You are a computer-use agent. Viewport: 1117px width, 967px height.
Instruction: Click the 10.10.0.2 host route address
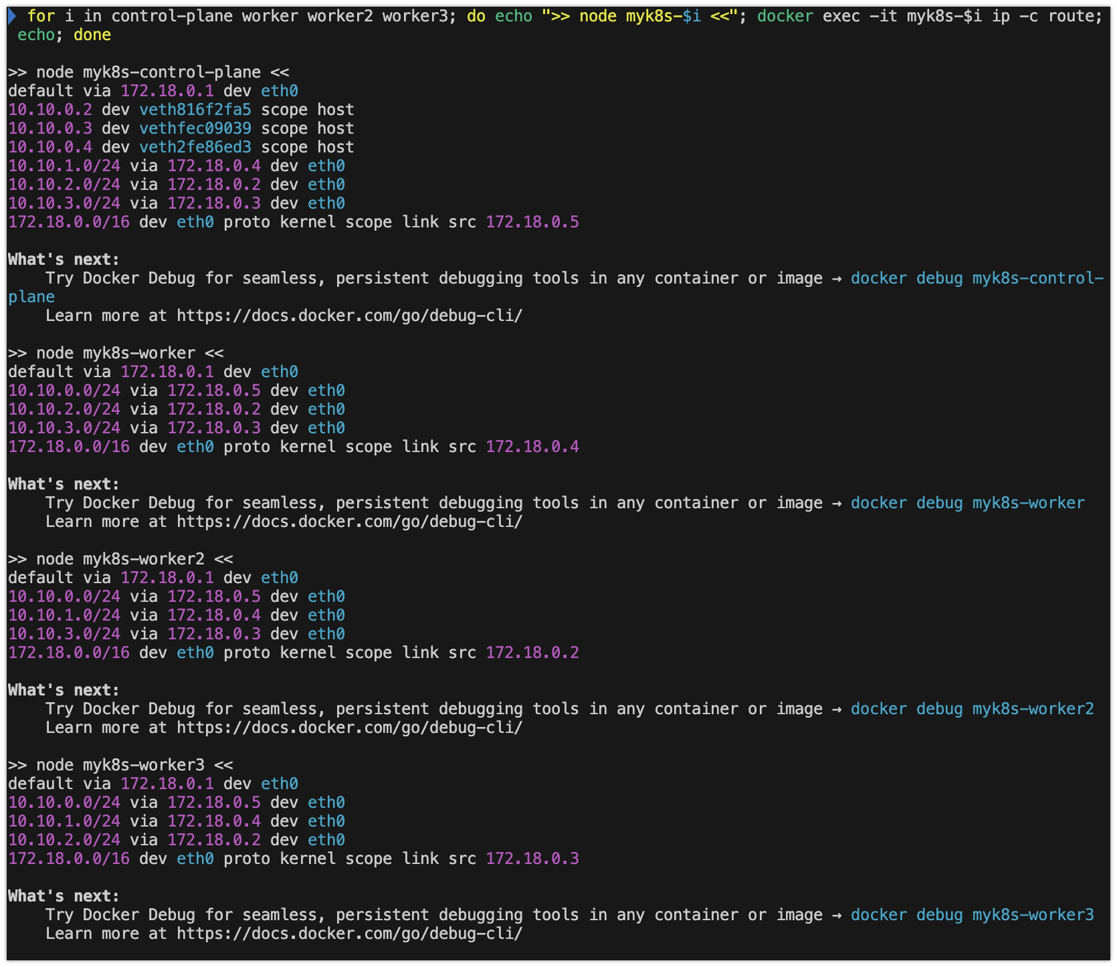[x=50, y=110]
